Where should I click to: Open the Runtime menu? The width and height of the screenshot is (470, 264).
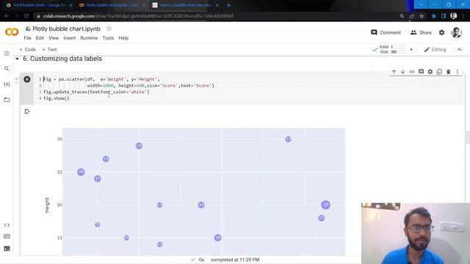pos(89,38)
